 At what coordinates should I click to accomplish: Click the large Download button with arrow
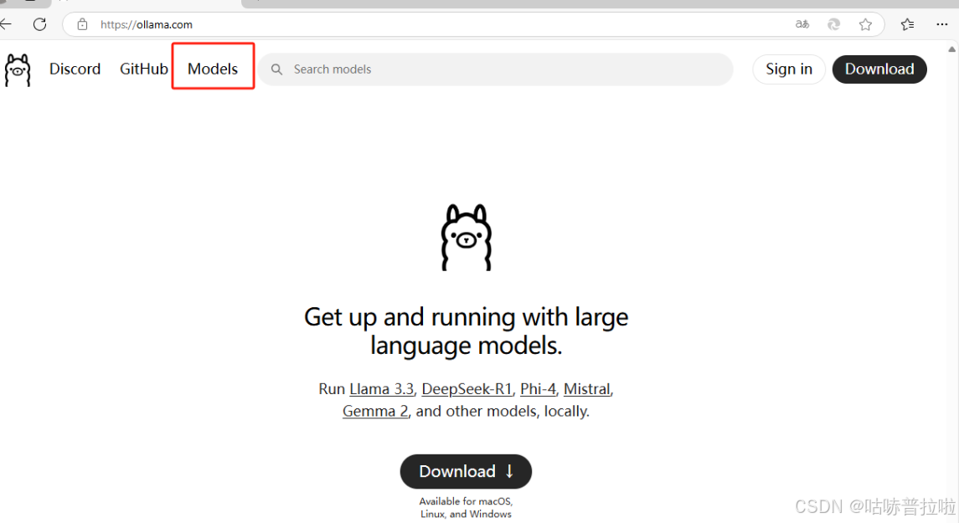coord(466,471)
